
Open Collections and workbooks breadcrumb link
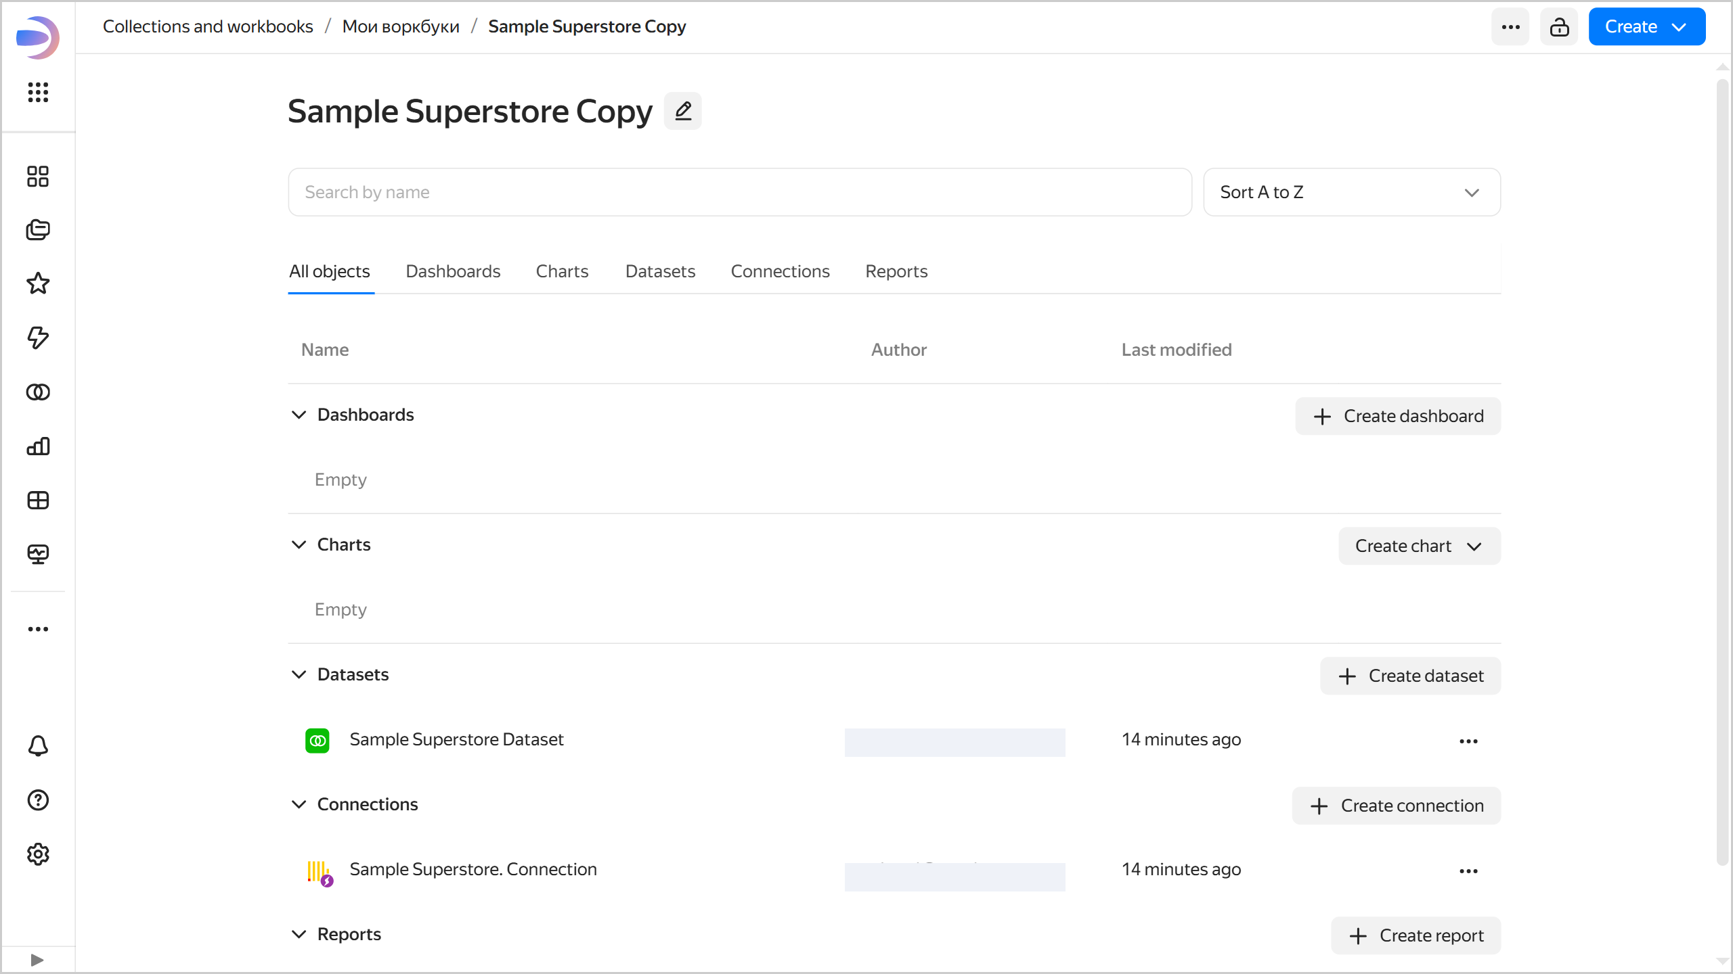click(208, 26)
